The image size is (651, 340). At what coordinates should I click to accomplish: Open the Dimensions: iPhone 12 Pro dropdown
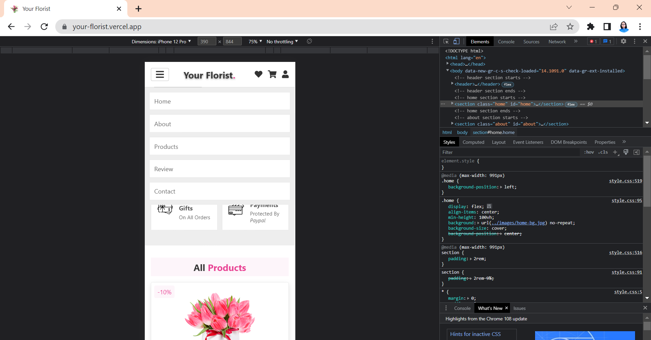[x=162, y=41]
